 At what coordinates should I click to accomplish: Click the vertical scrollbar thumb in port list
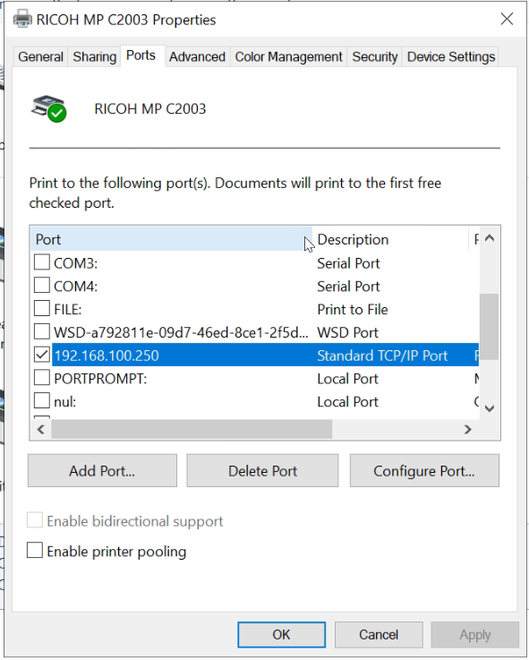pyautogui.click(x=489, y=327)
